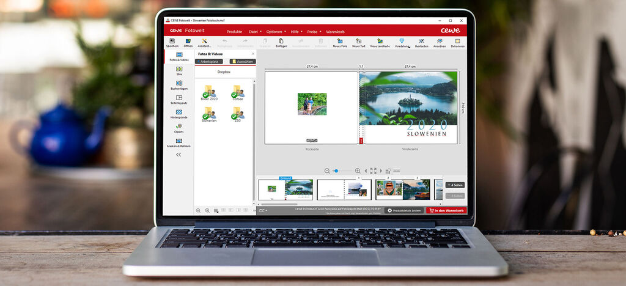Open the Produkte menu
Viewport: 626px width, 286px height.
click(234, 32)
